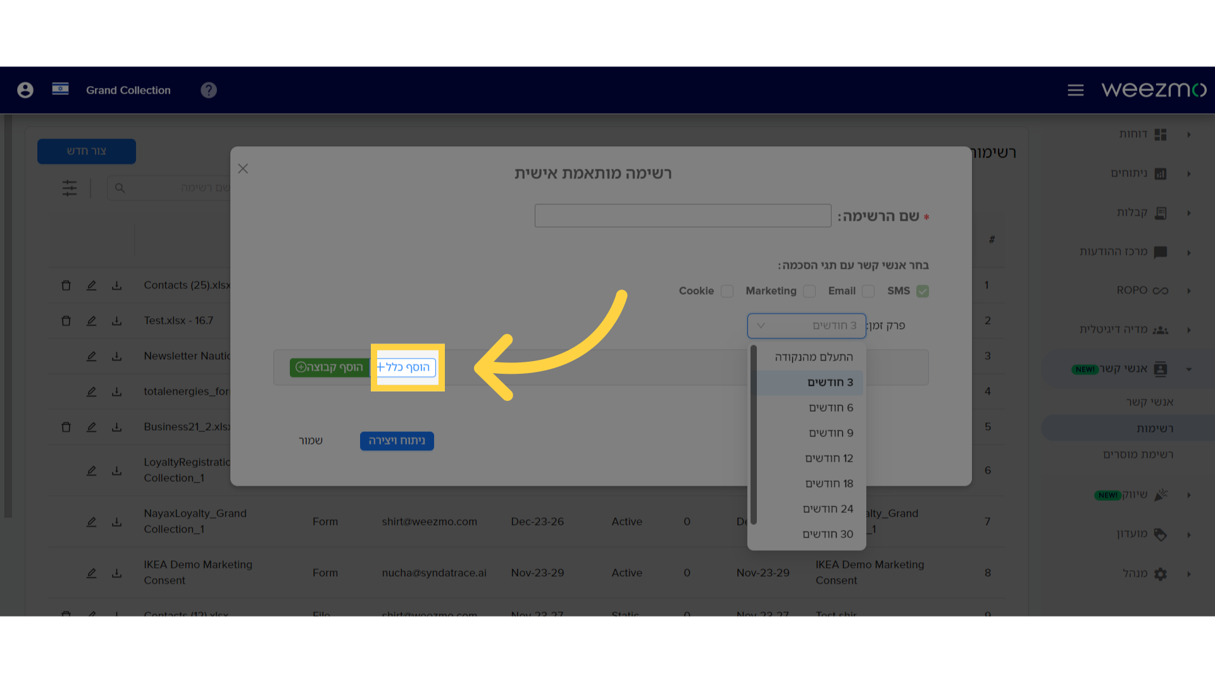Select 30 חודשים option in dropdown
This screenshot has width=1215, height=683.
[x=811, y=534]
